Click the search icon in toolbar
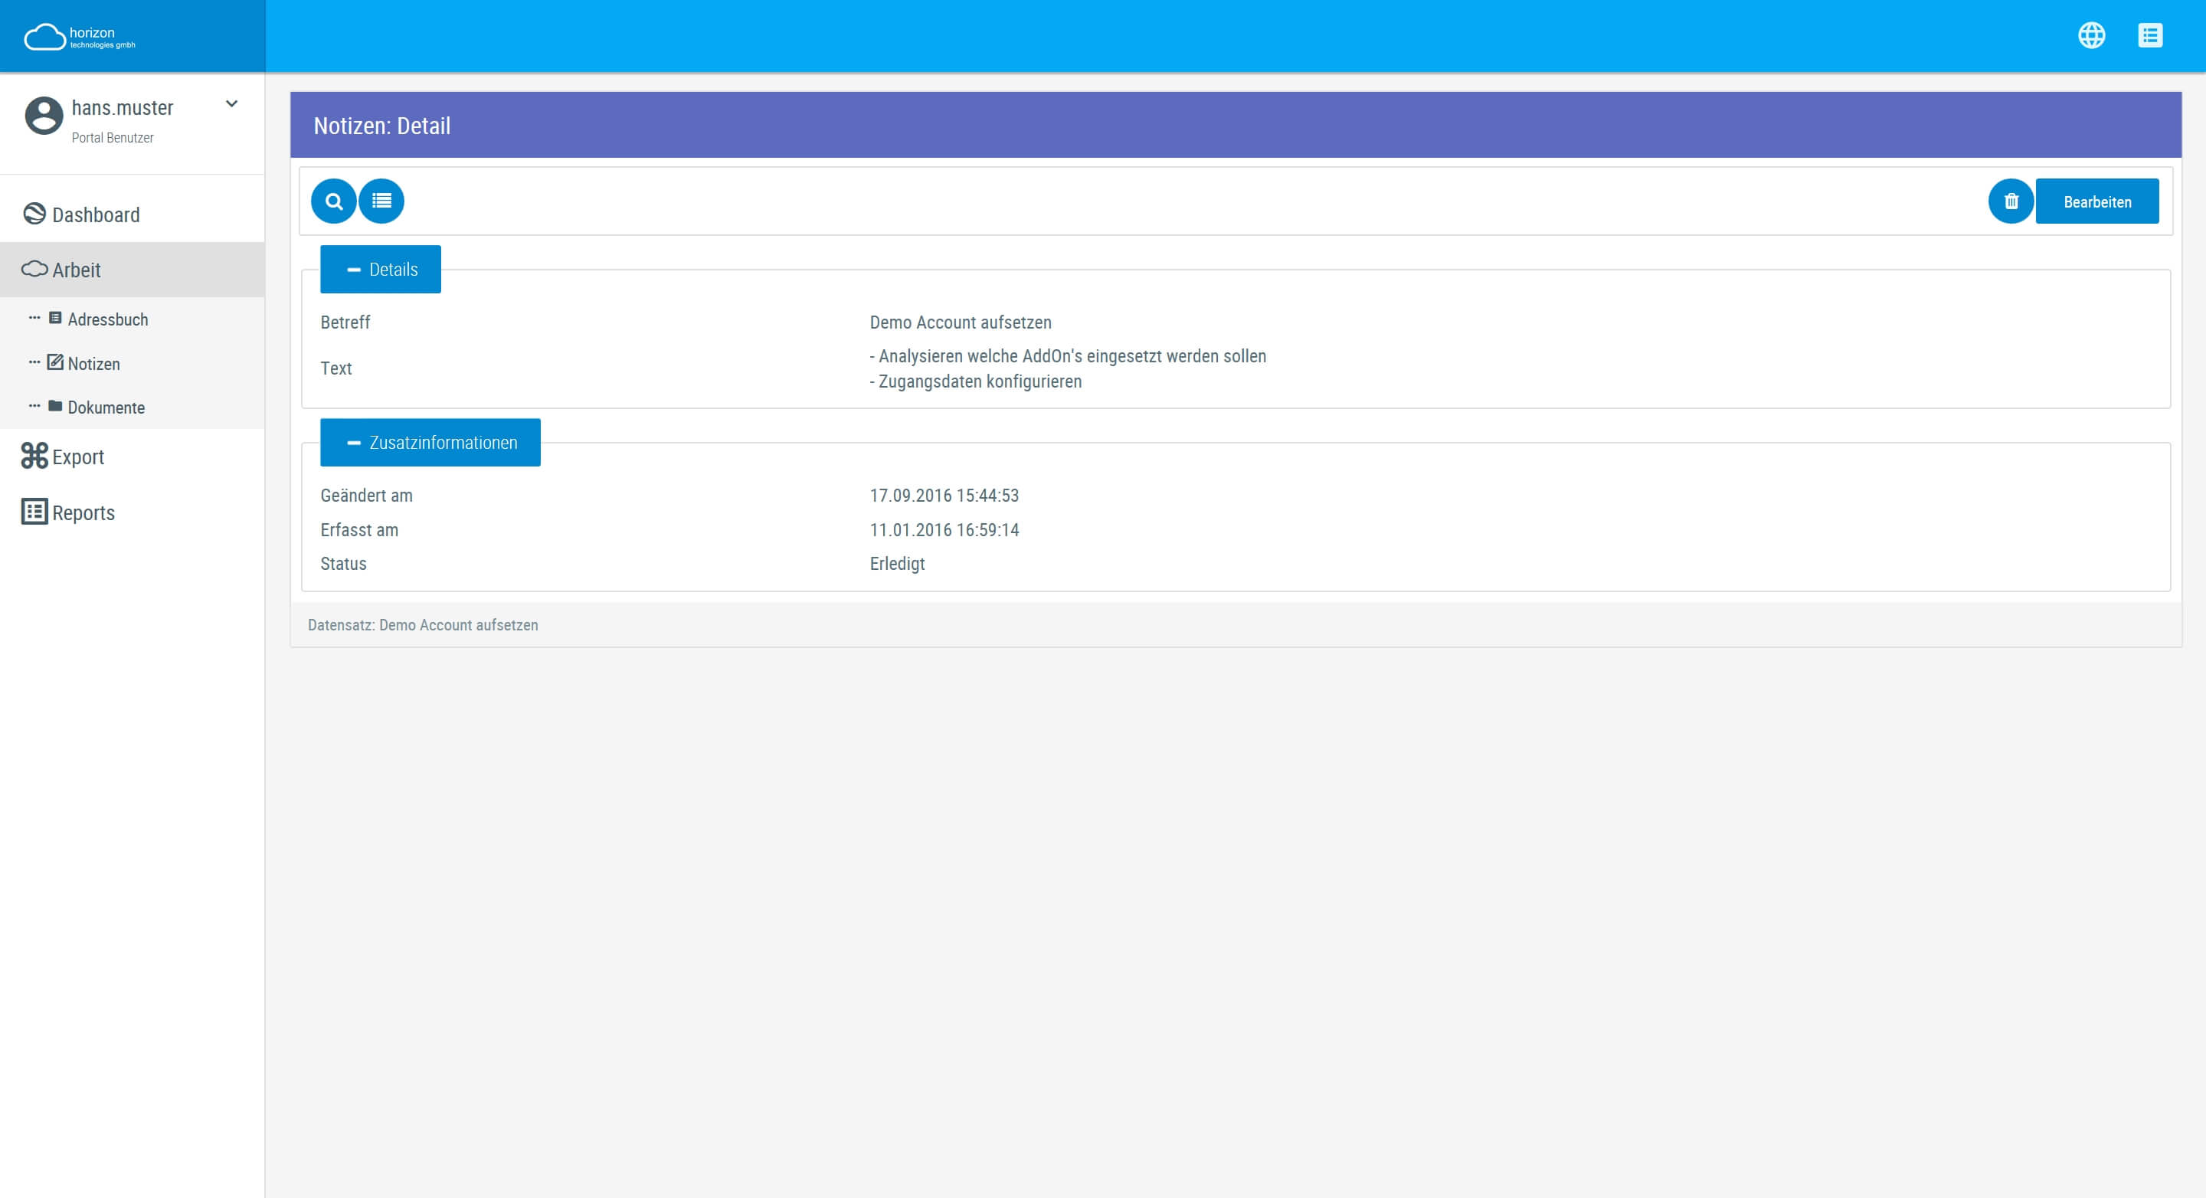2206x1198 pixels. tap(333, 201)
